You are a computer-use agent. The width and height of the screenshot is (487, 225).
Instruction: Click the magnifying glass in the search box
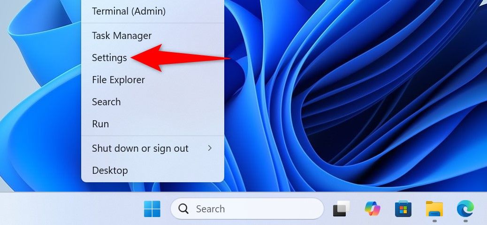coord(183,209)
